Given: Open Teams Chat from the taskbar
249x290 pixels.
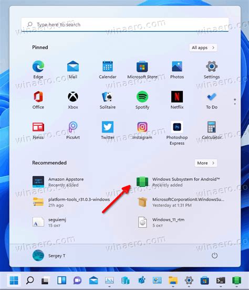Looking at the screenshot, I should pyautogui.click(x=77, y=281).
